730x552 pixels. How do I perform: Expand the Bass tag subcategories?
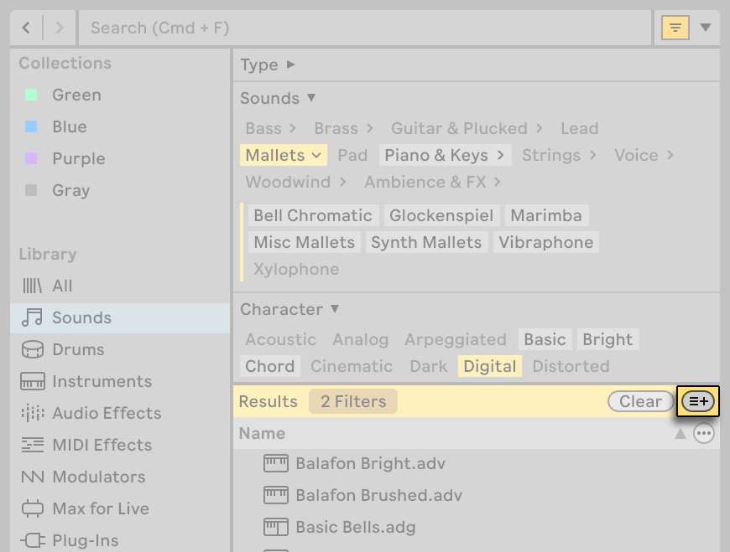292,128
